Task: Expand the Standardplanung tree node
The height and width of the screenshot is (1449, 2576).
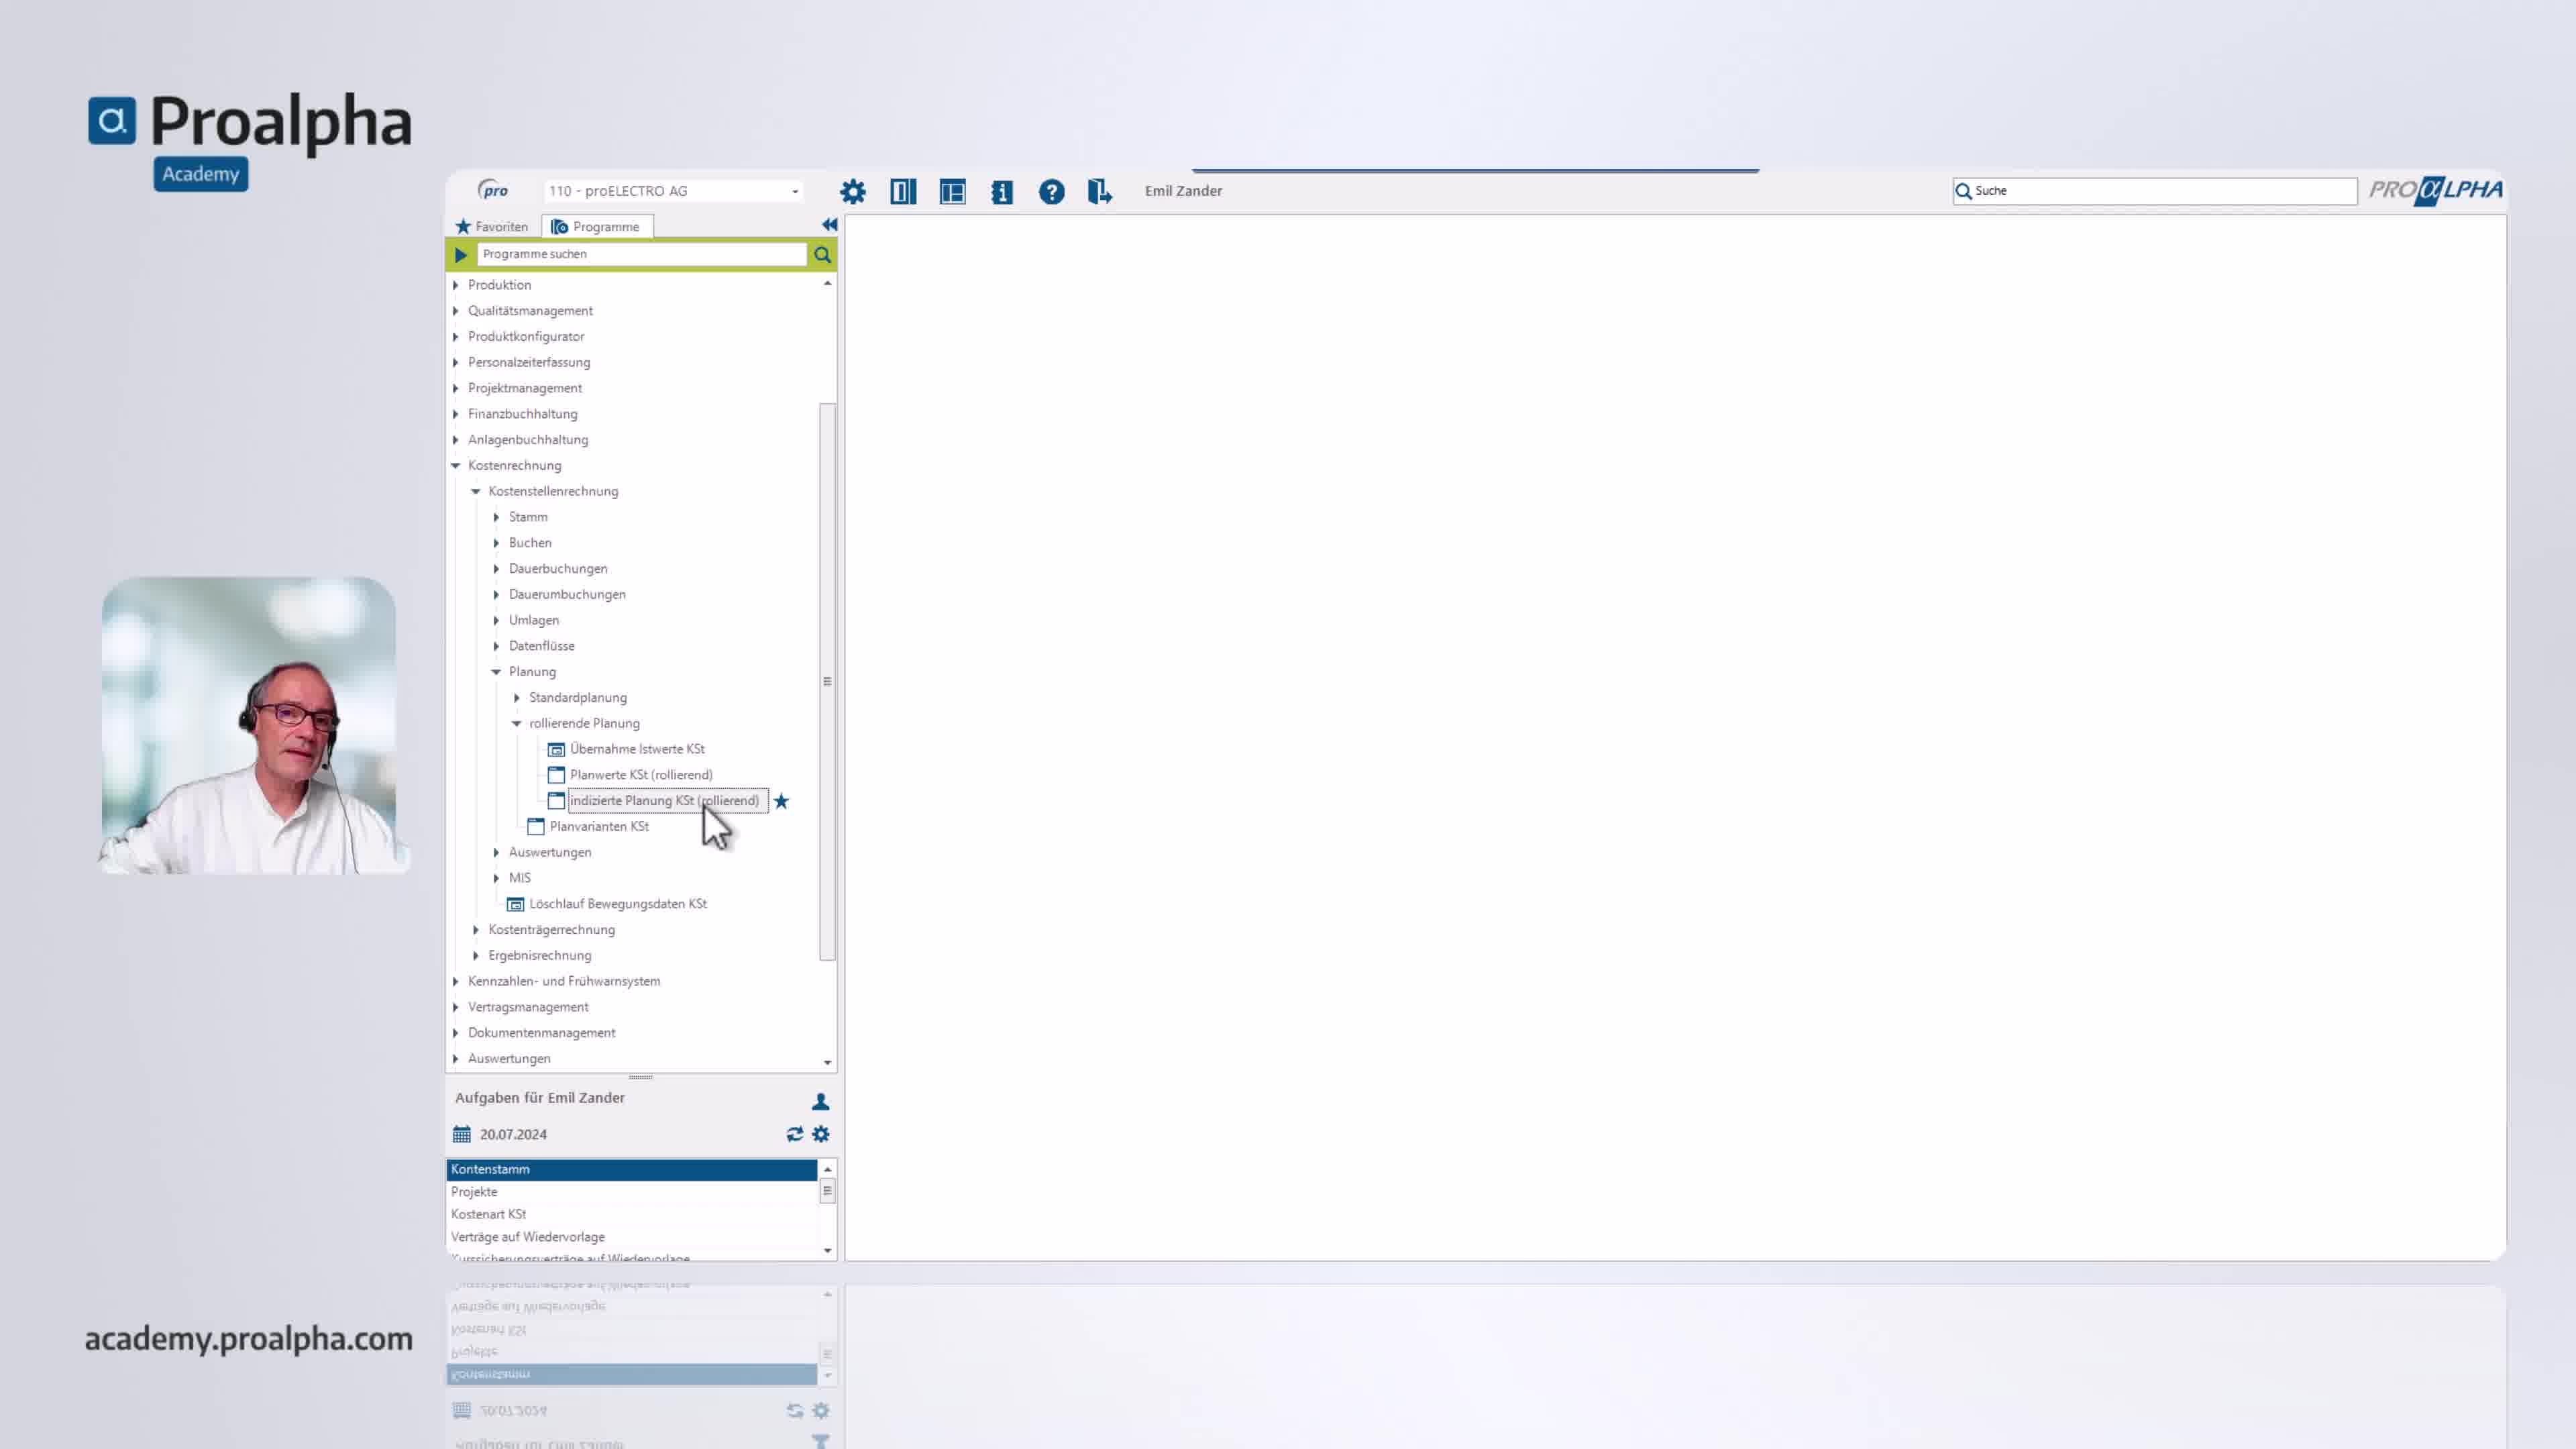Action: tap(517, 698)
